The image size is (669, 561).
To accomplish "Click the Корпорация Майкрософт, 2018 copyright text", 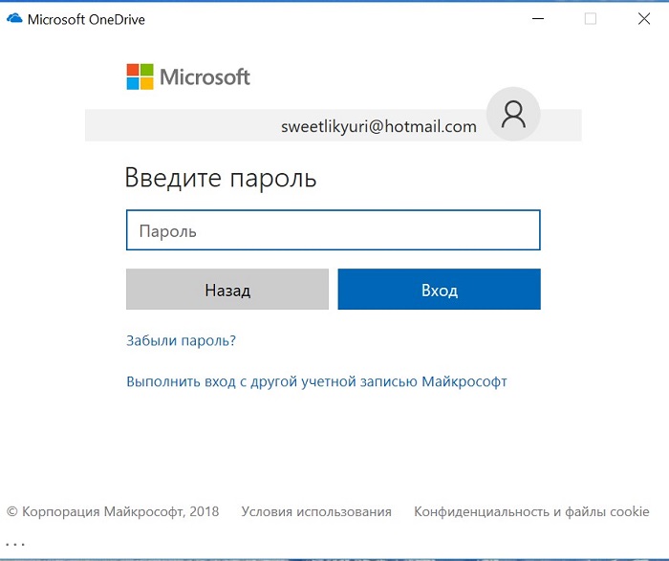I will [113, 511].
